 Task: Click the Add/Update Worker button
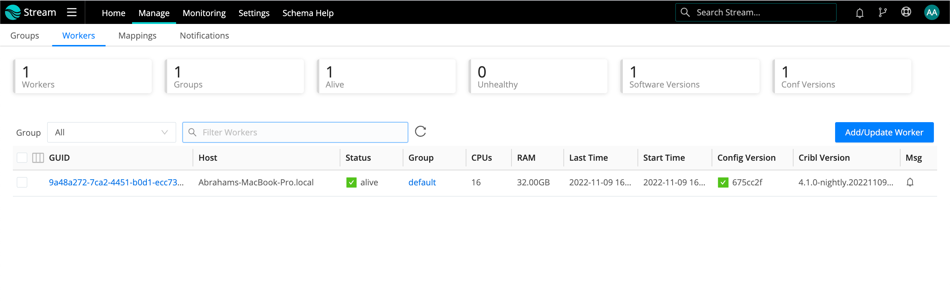tap(884, 132)
